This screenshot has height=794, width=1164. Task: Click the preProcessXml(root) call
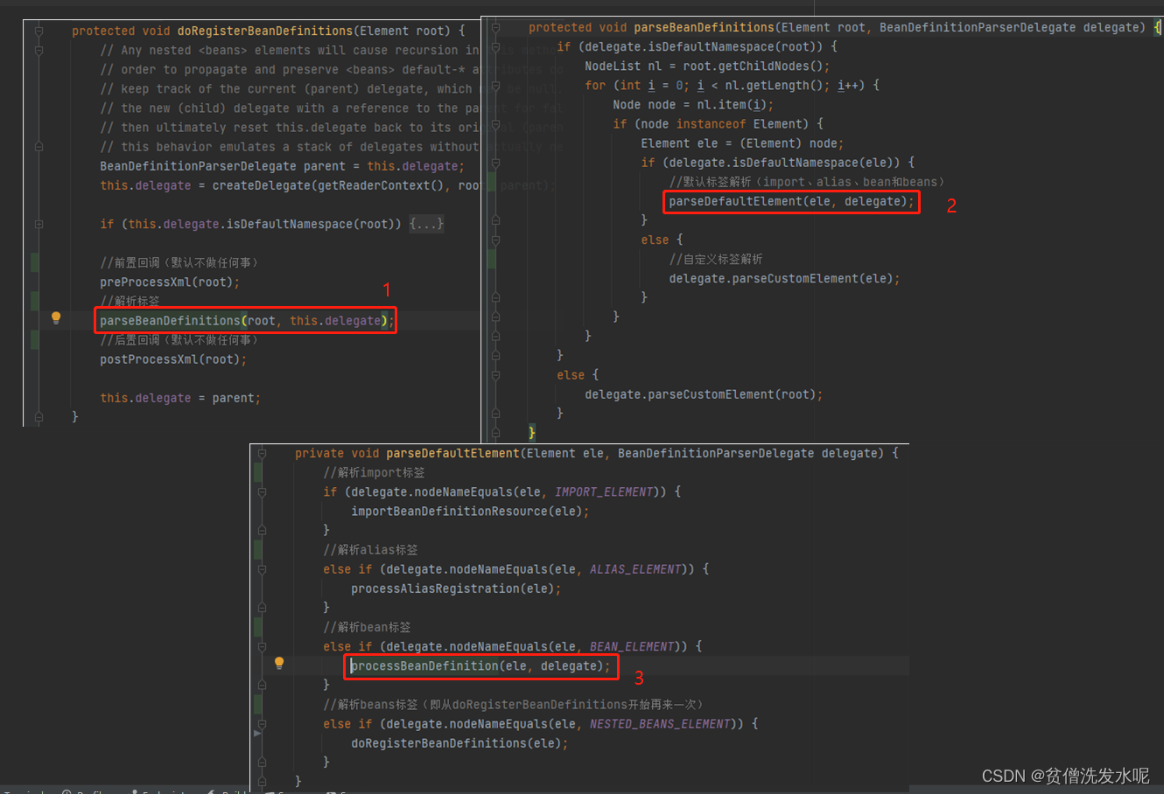[x=170, y=282]
